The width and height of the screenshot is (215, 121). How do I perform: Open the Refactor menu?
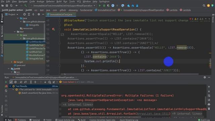tap(50, 1)
